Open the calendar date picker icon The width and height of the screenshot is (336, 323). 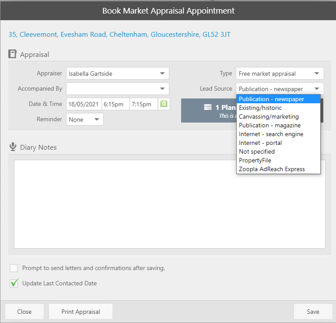164,104
